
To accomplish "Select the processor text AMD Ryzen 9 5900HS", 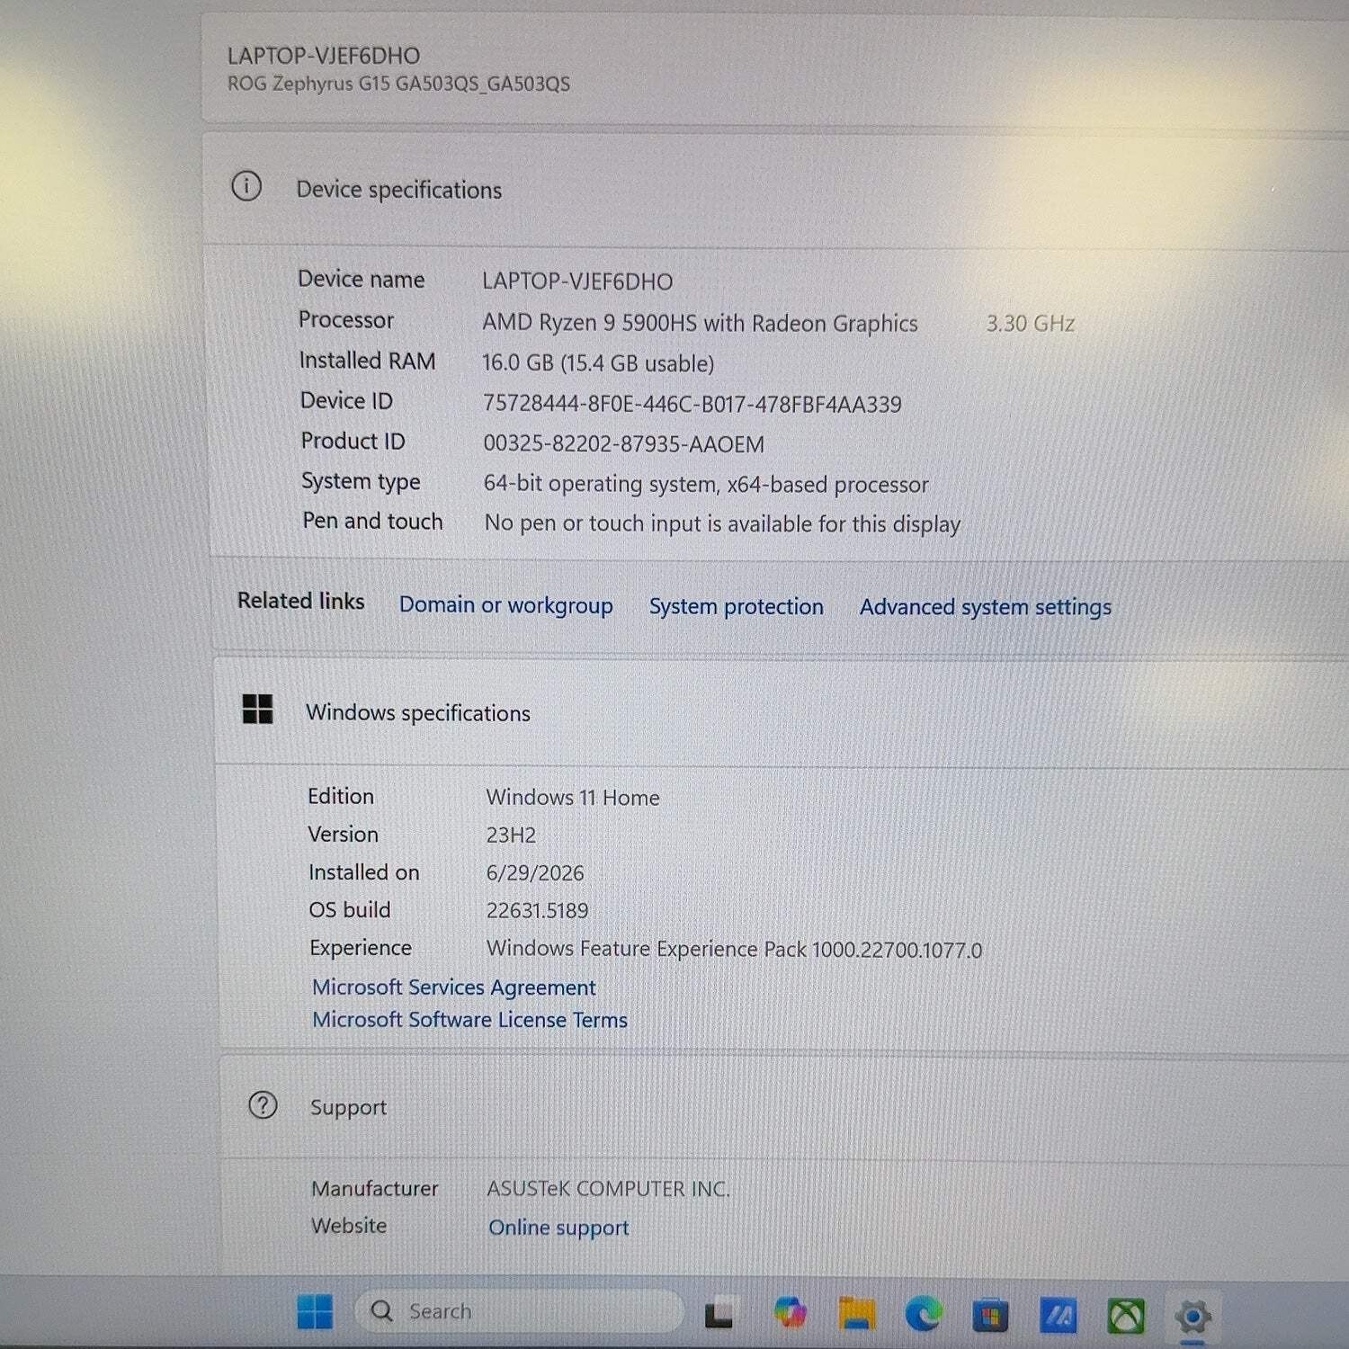I will [590, 322].
